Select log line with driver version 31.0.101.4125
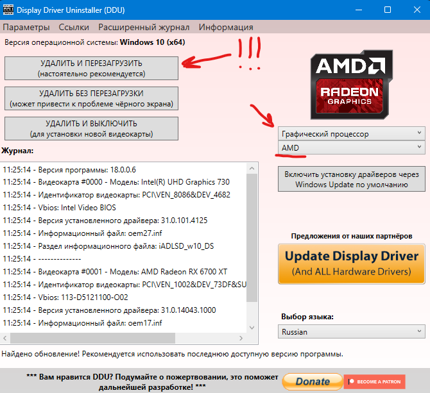This screenshot has height=393, width=430. [x=105, y=221]
